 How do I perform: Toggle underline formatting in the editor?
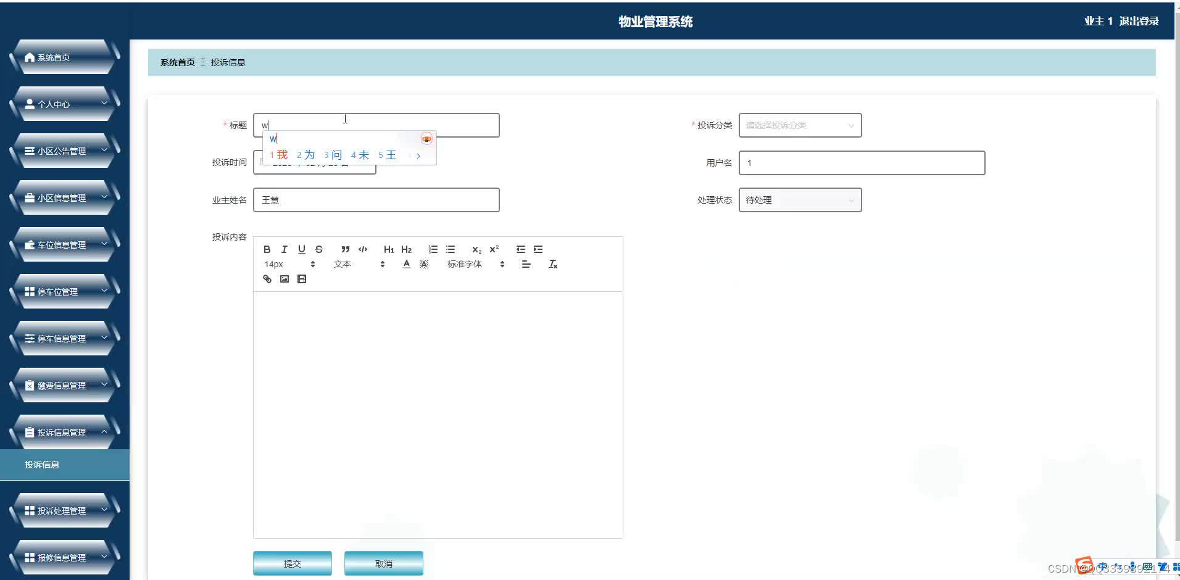pos(301,249)
